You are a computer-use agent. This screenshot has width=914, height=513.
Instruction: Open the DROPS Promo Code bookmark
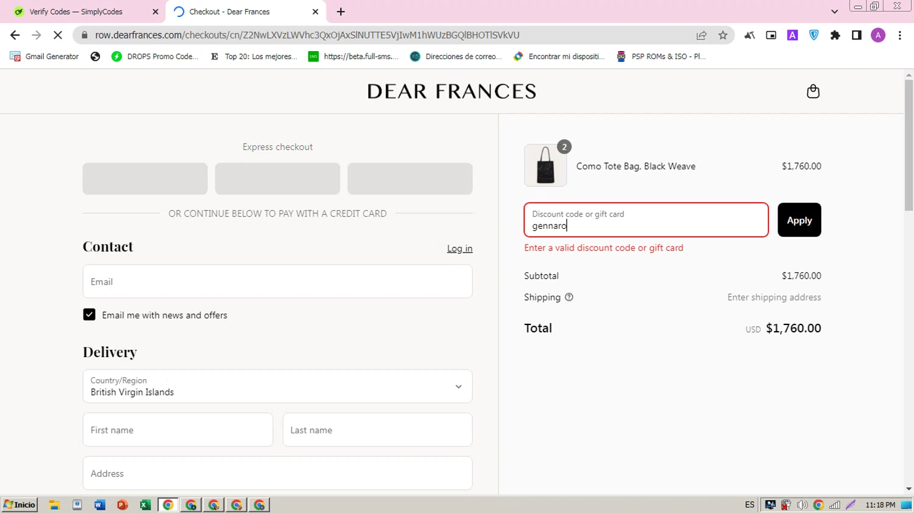(x=155, y=57)
